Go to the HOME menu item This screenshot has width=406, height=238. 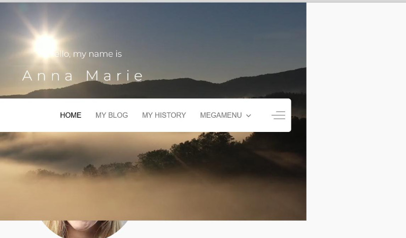pos(71,115)
